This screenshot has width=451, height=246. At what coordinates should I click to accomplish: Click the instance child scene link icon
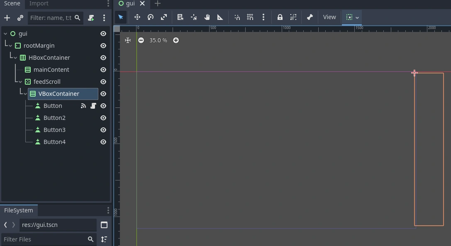tap(20, 18)
